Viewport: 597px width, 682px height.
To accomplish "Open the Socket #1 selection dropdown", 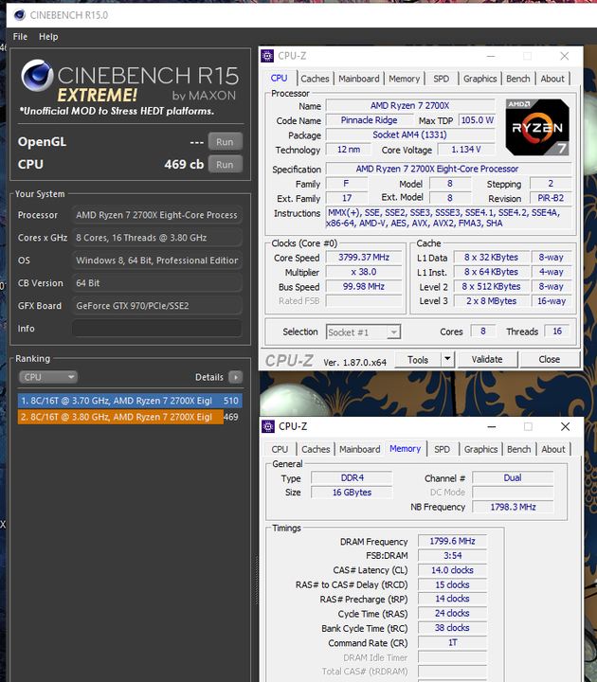I will 363,332.
